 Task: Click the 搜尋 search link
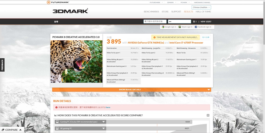56,22
